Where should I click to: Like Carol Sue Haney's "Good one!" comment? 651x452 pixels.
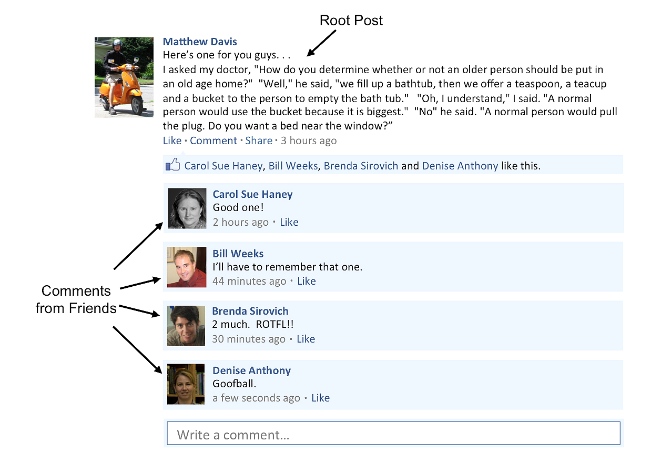pos(289,222)
